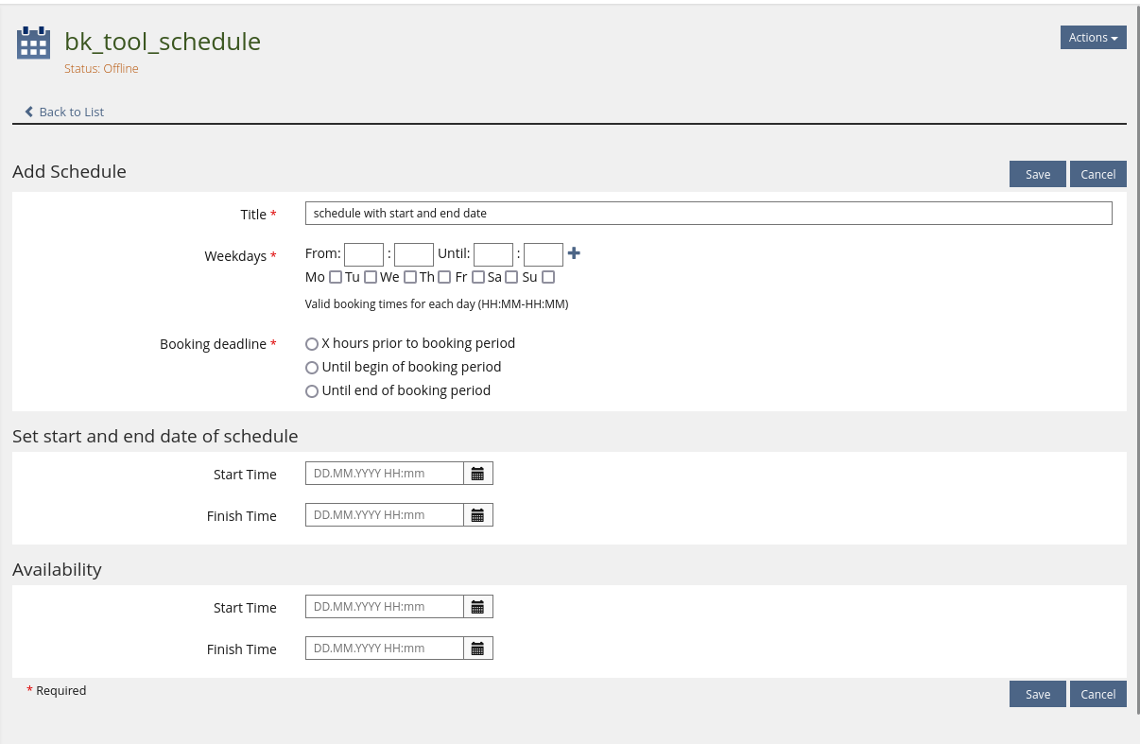Open calendar picker for schedule Start Time
This screenshot has height=744, width=1140.
tap(477, 474)
